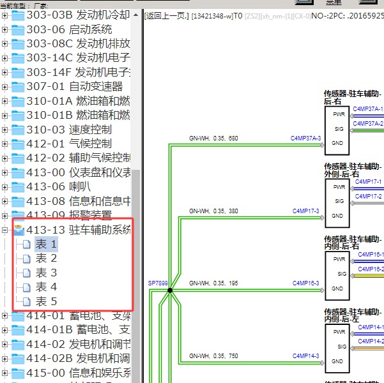Click the 303-08C 发动机排放 folder icon
Screen dimensions: 384x383
click(18, 44)
